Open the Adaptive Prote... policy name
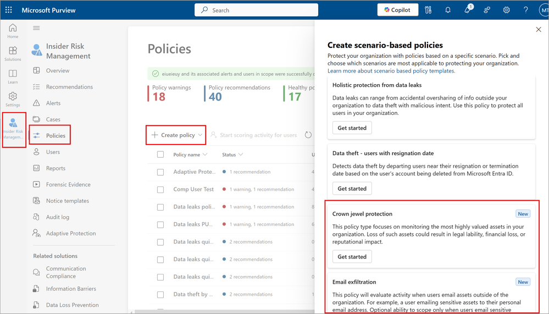The width and height of the screenshot is (549, 314). [195, 172]
